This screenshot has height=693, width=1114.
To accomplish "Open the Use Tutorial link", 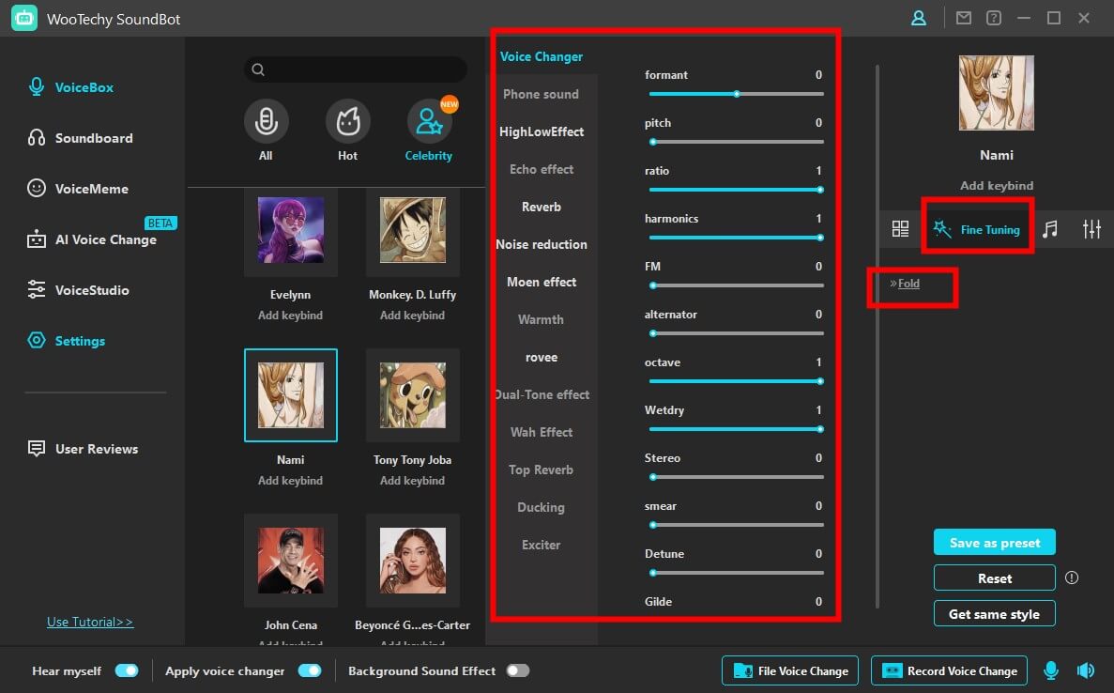I will click(89, 621).
